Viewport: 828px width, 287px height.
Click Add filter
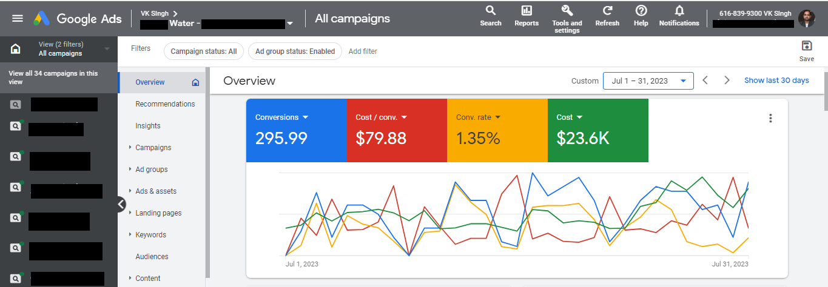click(363, 51)
